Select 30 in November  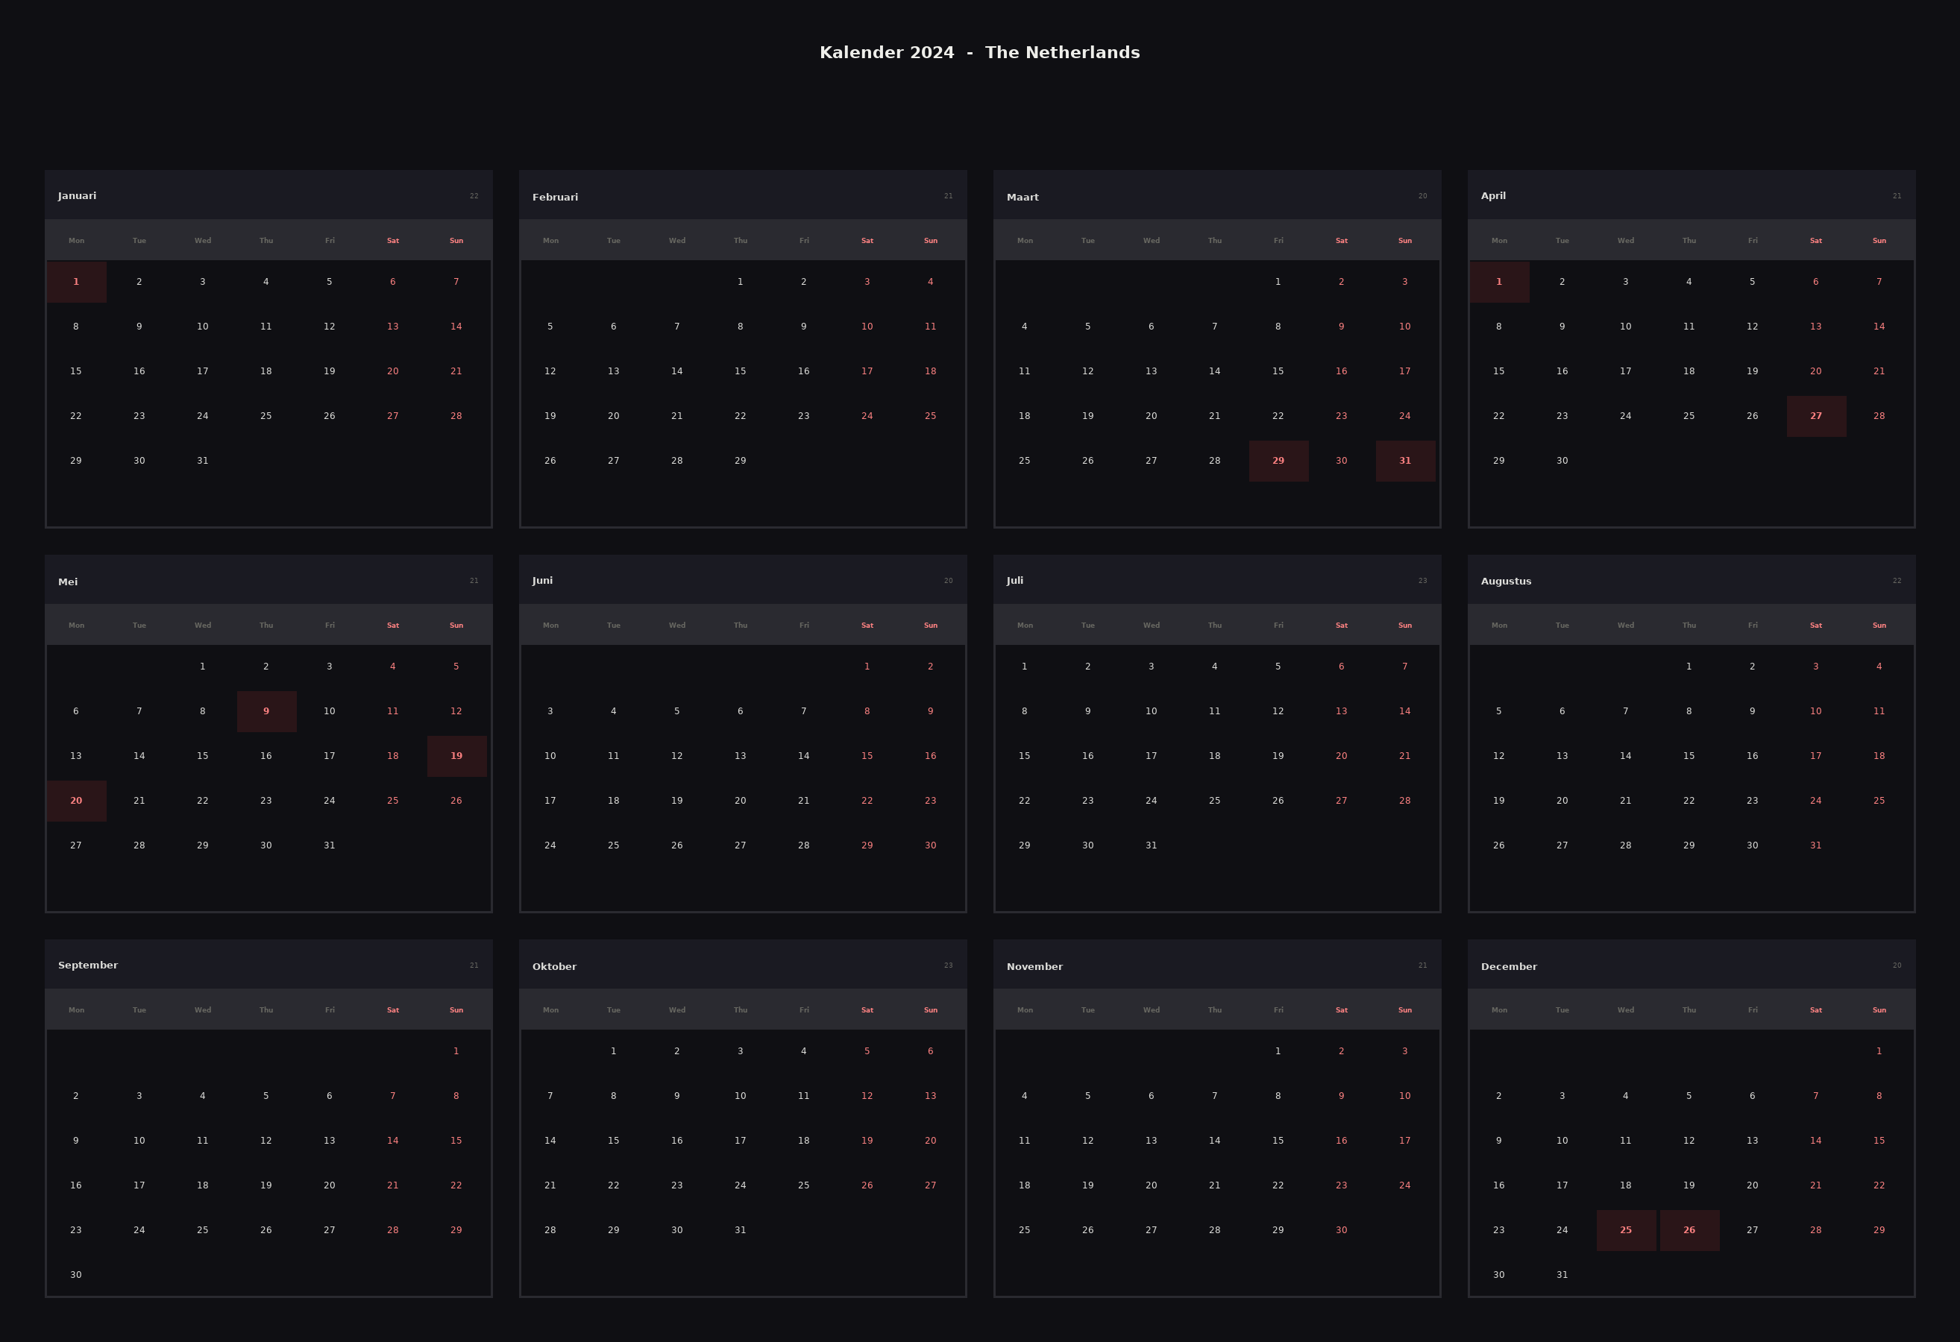coord(1342,1230)
